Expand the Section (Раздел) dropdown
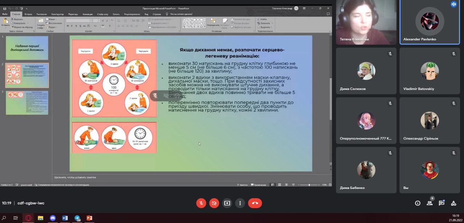Screen dimensions: 464x223 click(51, 27)
